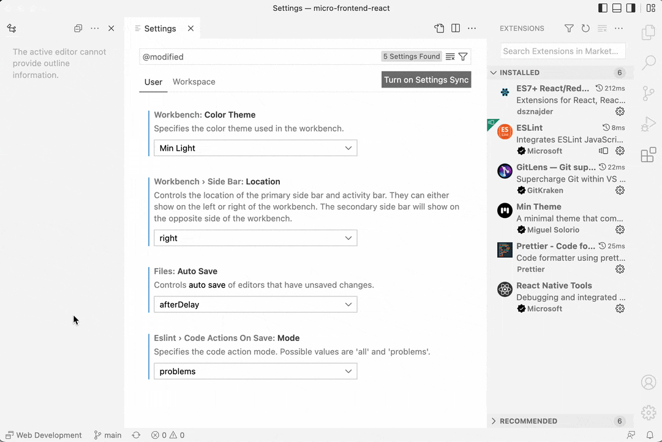The image size is (662, 442).
Task: Open the settings search filter menu
Action: pos(463,56)
